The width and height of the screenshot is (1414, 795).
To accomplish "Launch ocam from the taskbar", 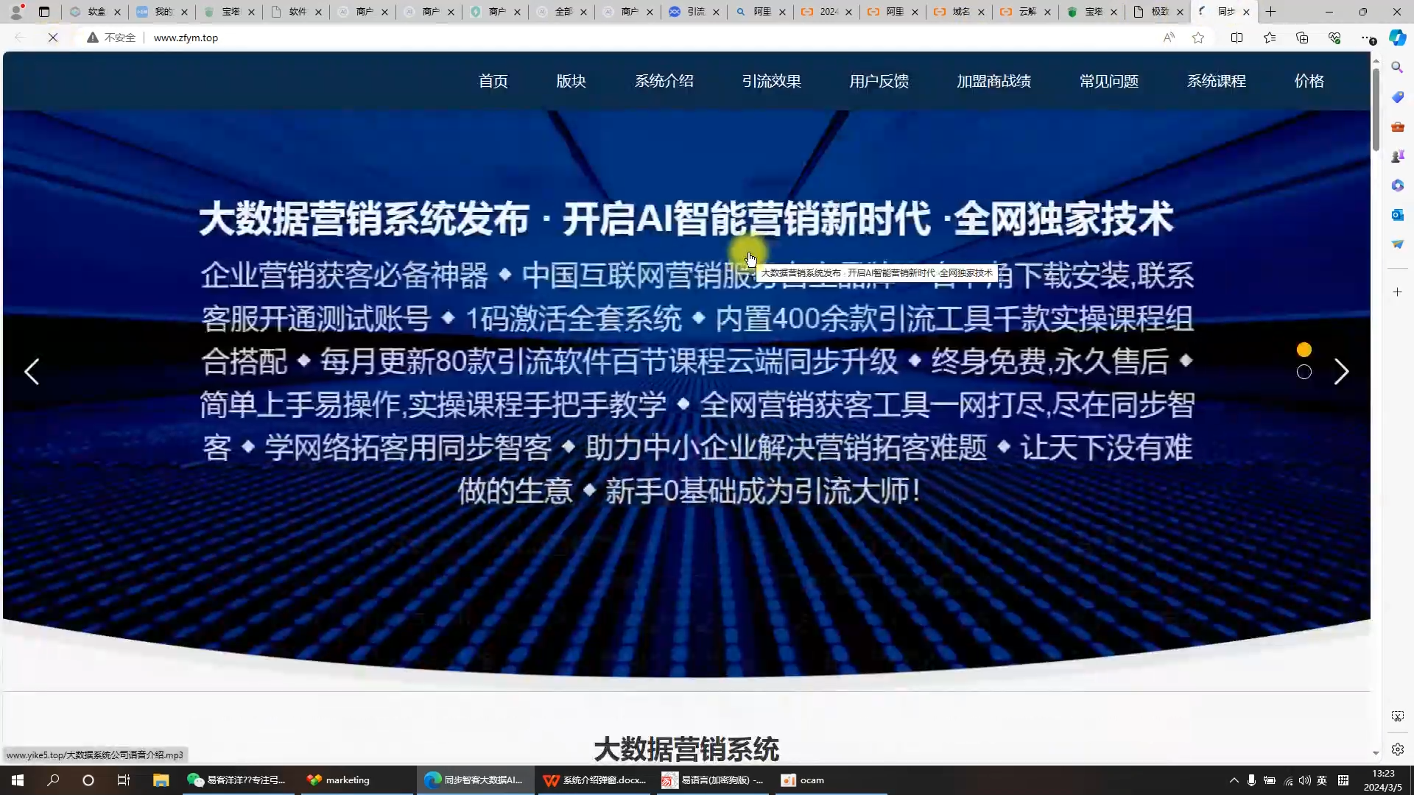I will 802,780.
